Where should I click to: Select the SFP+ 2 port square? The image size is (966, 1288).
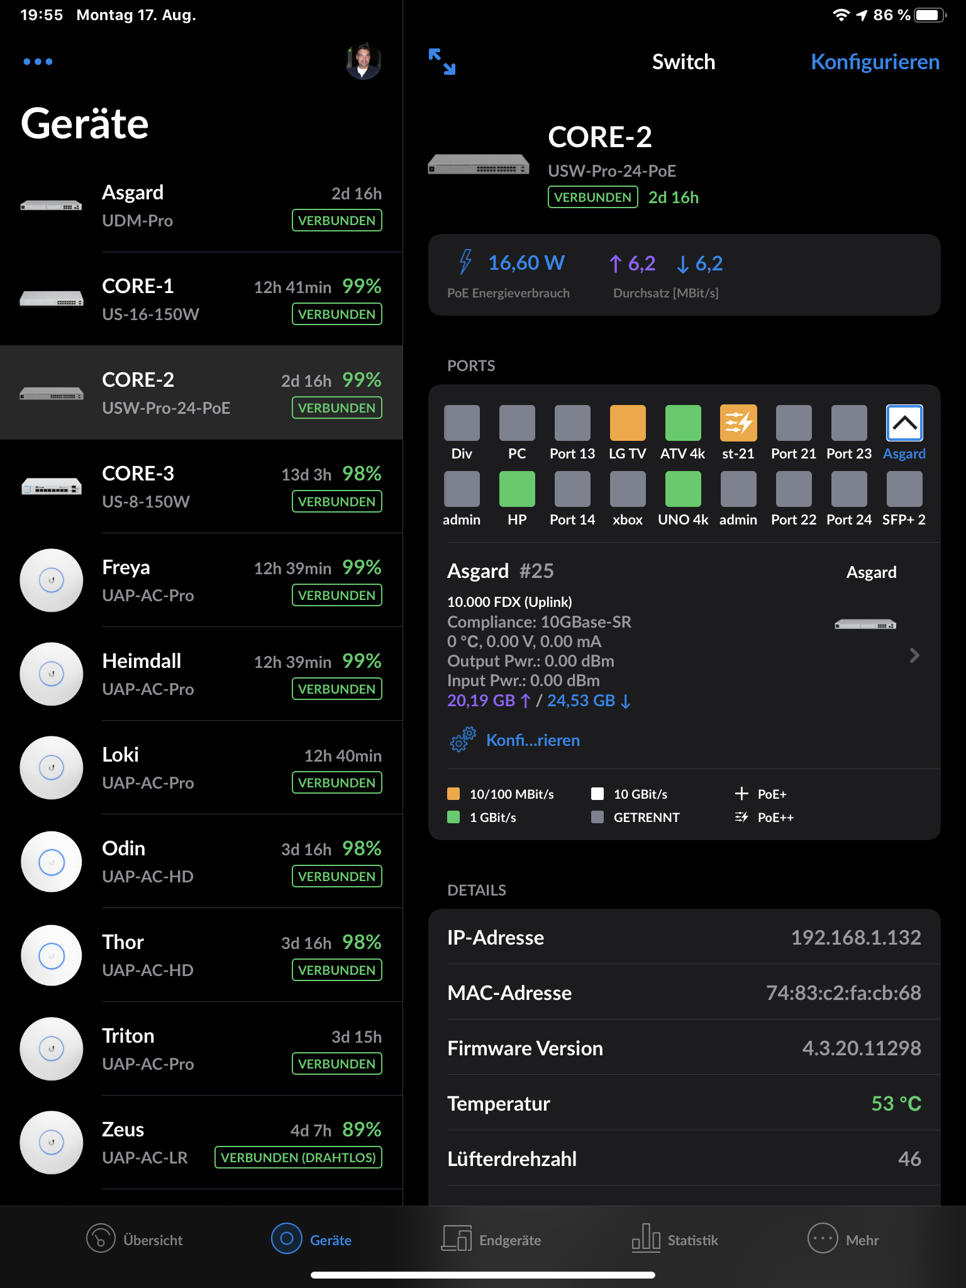coord(904,489)
